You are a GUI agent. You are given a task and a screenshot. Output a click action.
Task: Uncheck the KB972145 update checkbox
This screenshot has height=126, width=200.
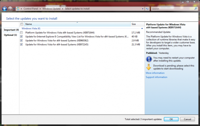(x=22, y=44)
